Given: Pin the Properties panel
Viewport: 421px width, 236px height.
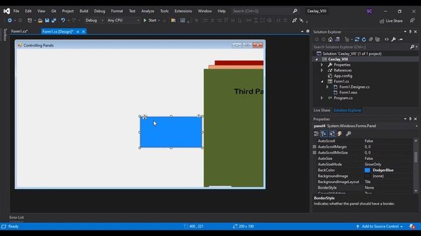Looking at the screenshot, I should point(410,119).
